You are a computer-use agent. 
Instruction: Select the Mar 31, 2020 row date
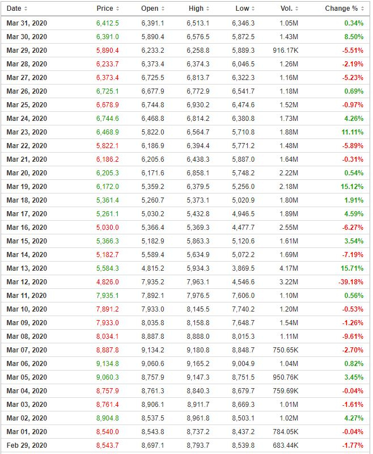tap(27, 23)
